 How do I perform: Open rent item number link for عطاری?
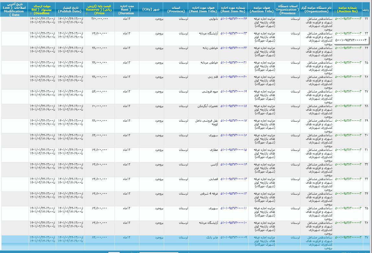click(234, 150)
